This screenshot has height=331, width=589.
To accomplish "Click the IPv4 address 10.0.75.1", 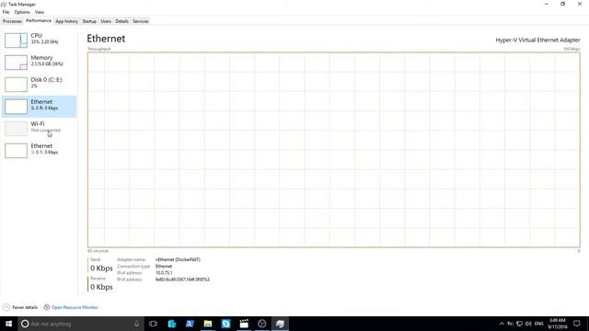I will tap(164, 273).
